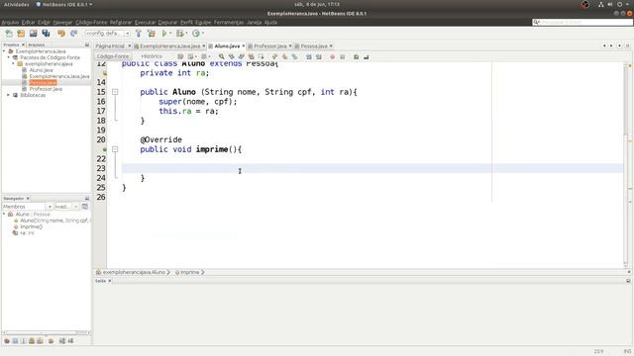Click Next Bookmark editor icon
Screen dimensions: 634x356
(284, 57)
